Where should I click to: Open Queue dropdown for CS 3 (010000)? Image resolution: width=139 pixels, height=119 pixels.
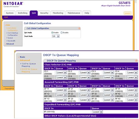coord(108,73)
